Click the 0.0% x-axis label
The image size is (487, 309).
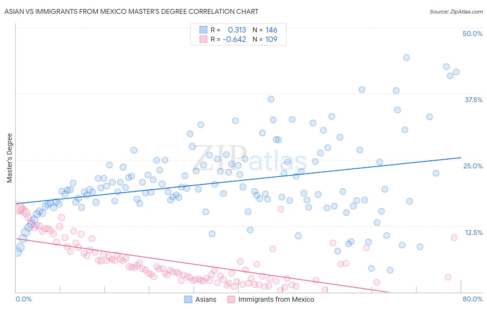24,299
